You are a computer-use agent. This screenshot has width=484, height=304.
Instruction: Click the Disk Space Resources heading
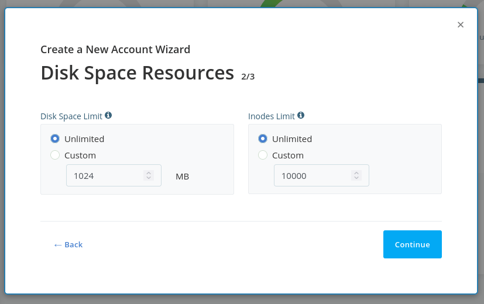click(x=137, y=73)
